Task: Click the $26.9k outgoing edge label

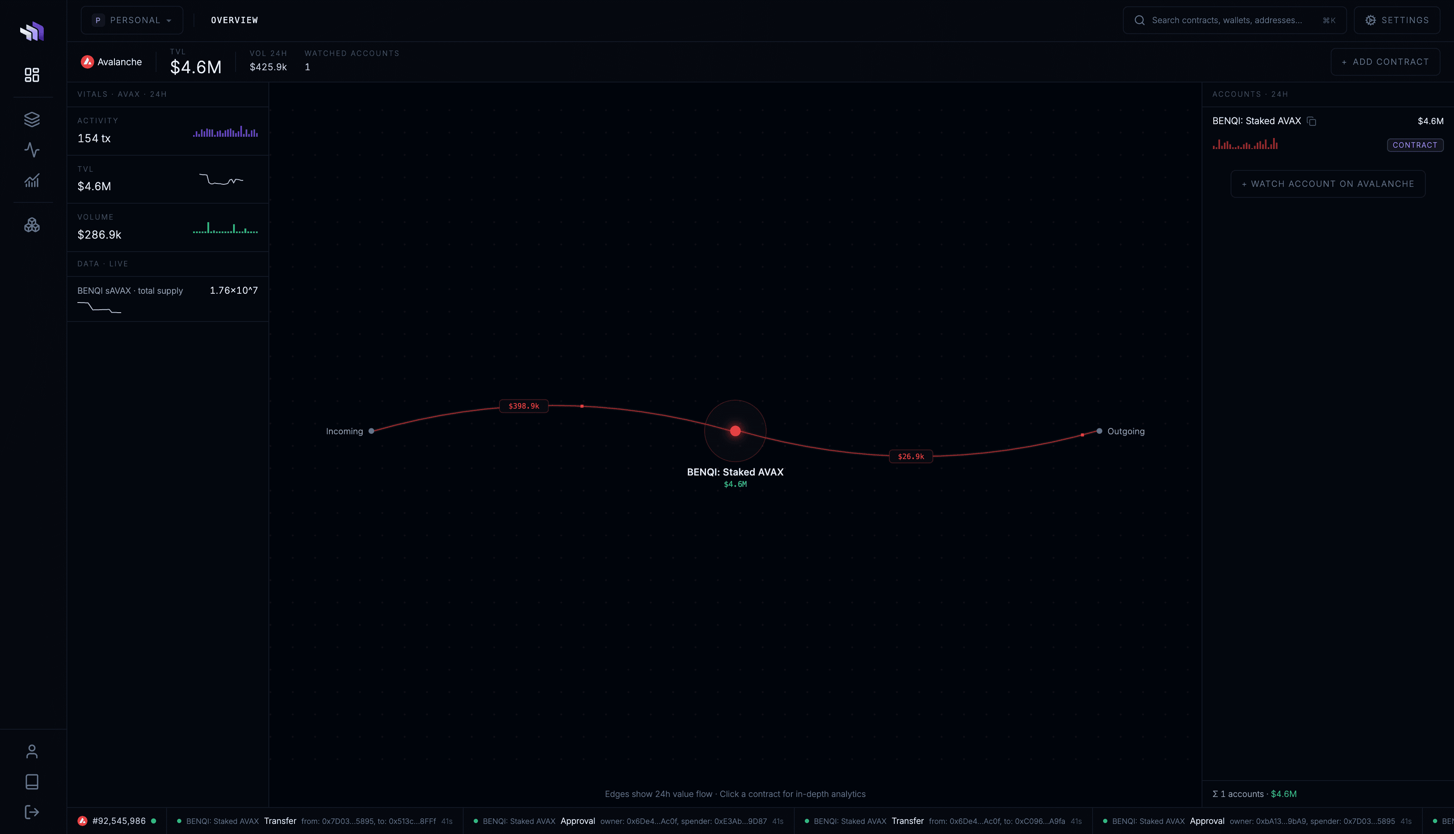Action: pyautogui.click(x=910, y=457)
